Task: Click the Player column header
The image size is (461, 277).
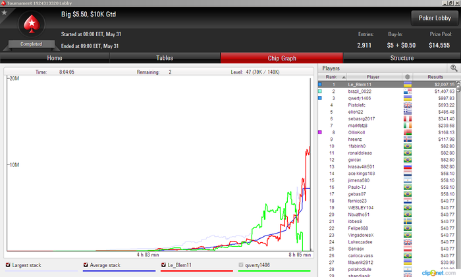Action: pyautogui.click(x=375, y=77)
